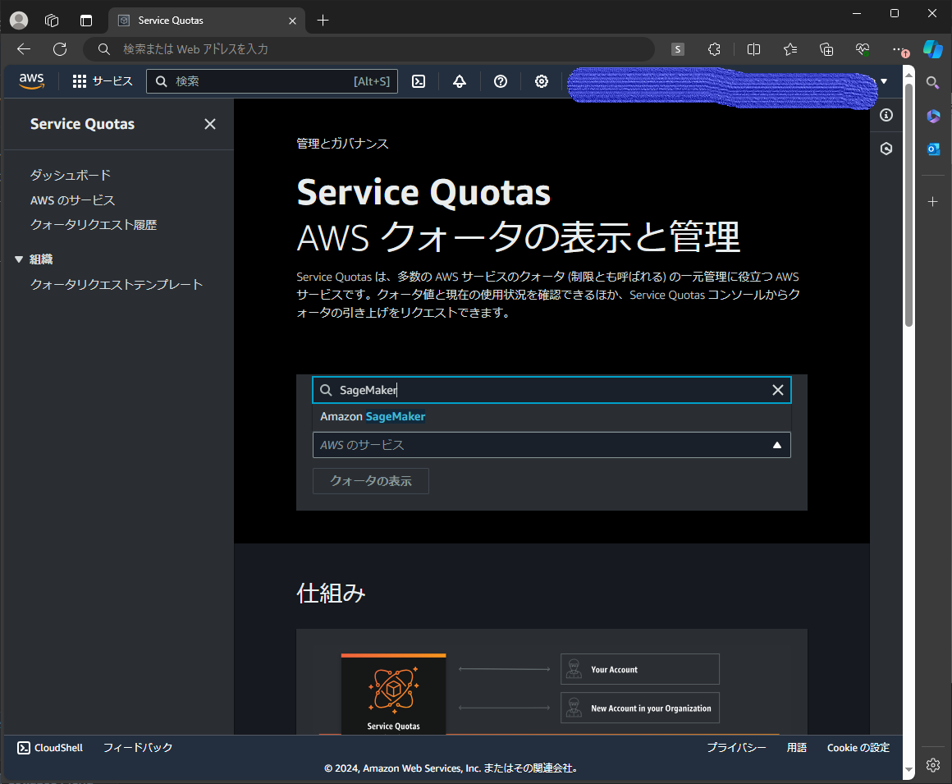Collapse the 組織 section
The height and width of the screenshot is (784, 952).
[19, 259]
